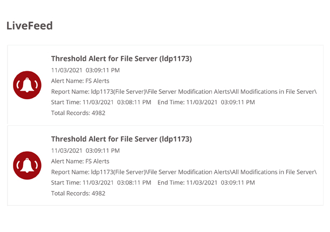Viewport: 330px width, 232px height.
Task: Select the first alert's 11/03/2021 03:09:11 PM timestamp
Action: click(x=85, y=70)
